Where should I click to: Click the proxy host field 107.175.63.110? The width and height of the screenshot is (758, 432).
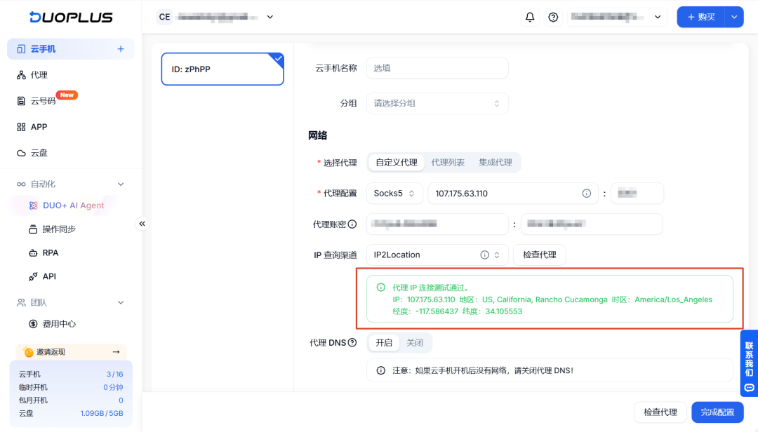tap(512, 194)
